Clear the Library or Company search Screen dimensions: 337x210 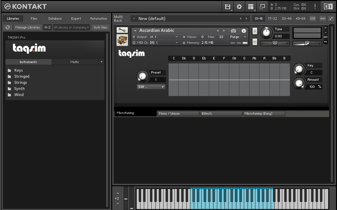point(88,27)
